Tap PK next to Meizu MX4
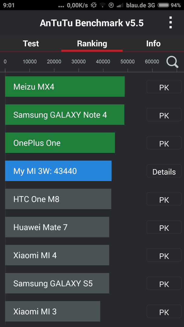184x327 pixels. click(x=164, y=87)
